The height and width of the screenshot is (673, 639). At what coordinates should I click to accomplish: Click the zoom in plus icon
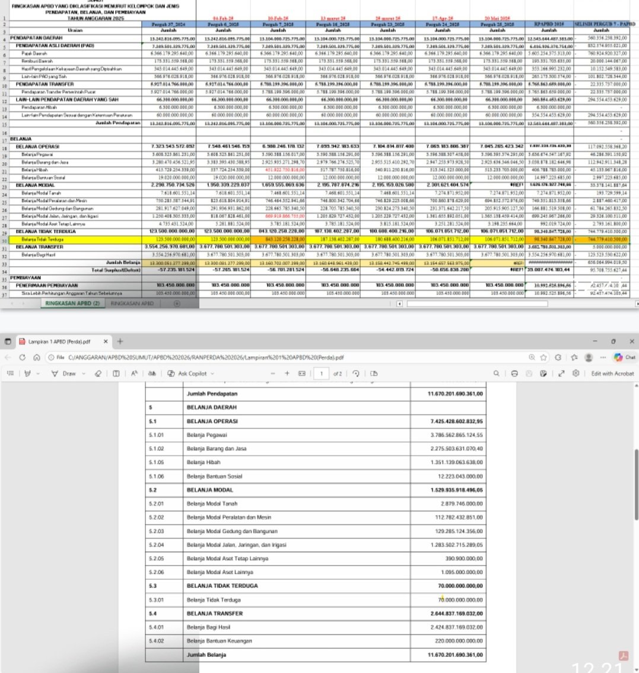[x=287, y=374]
